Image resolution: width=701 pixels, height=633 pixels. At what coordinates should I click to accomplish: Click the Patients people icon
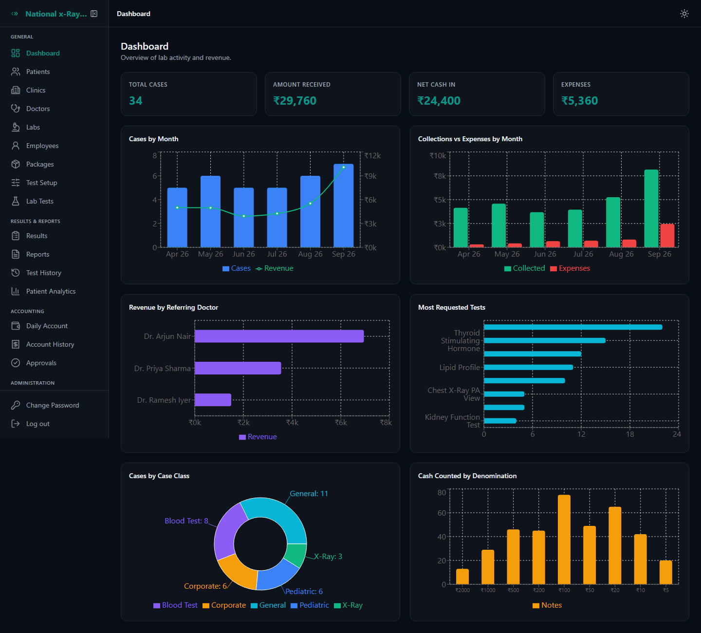coord(16,72)
